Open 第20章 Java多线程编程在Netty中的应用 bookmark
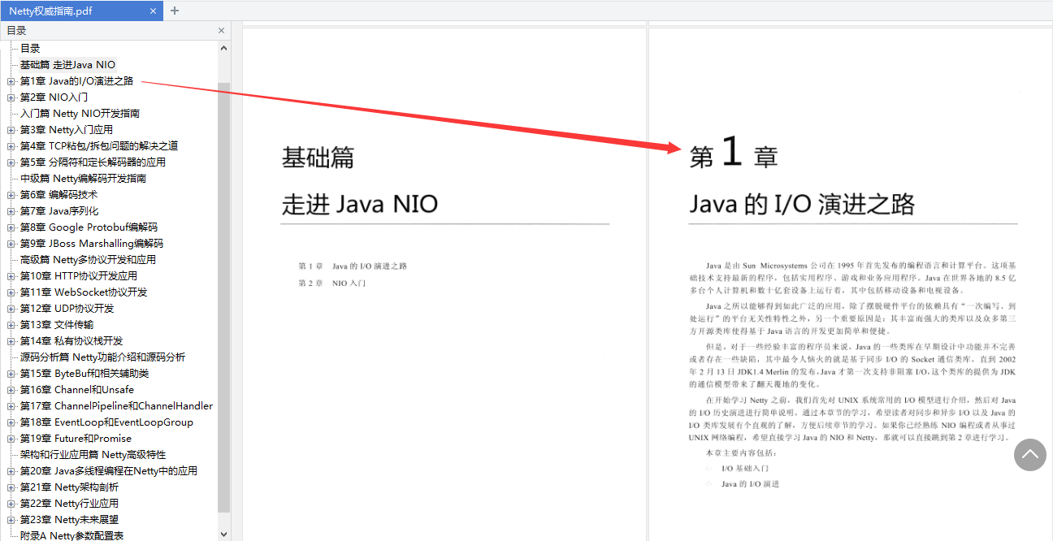 pyautogui.click(x=109, y=471)
